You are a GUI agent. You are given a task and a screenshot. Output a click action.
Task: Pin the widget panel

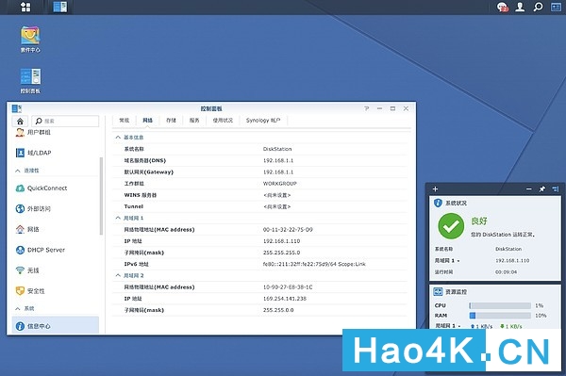click(541, 188)
